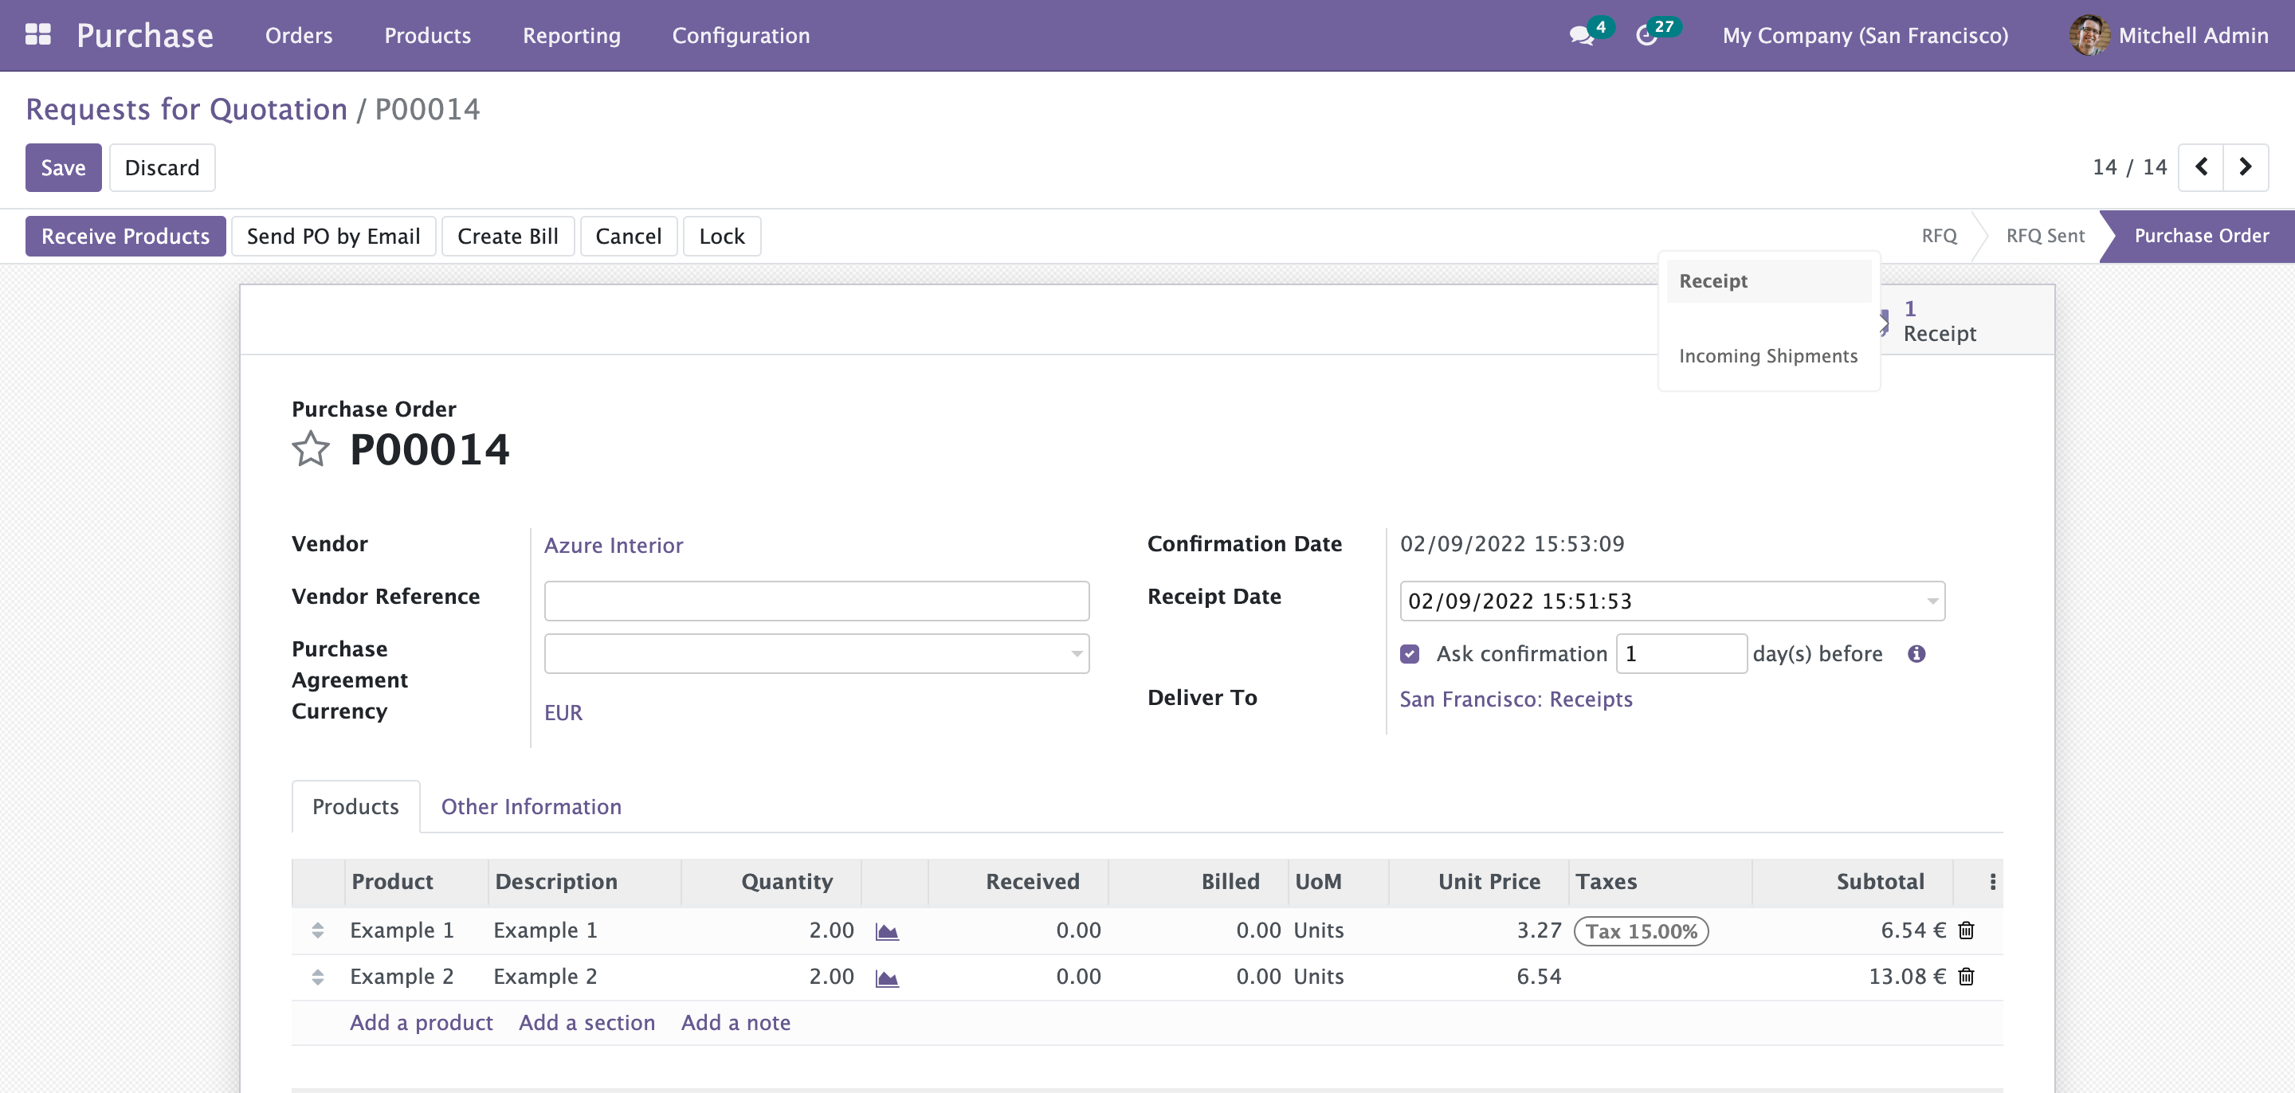Image resolution: width=2295 pixels, height=1093 pixels.
Task: Go to previous record arrow
Action: tap(2200, 166)
